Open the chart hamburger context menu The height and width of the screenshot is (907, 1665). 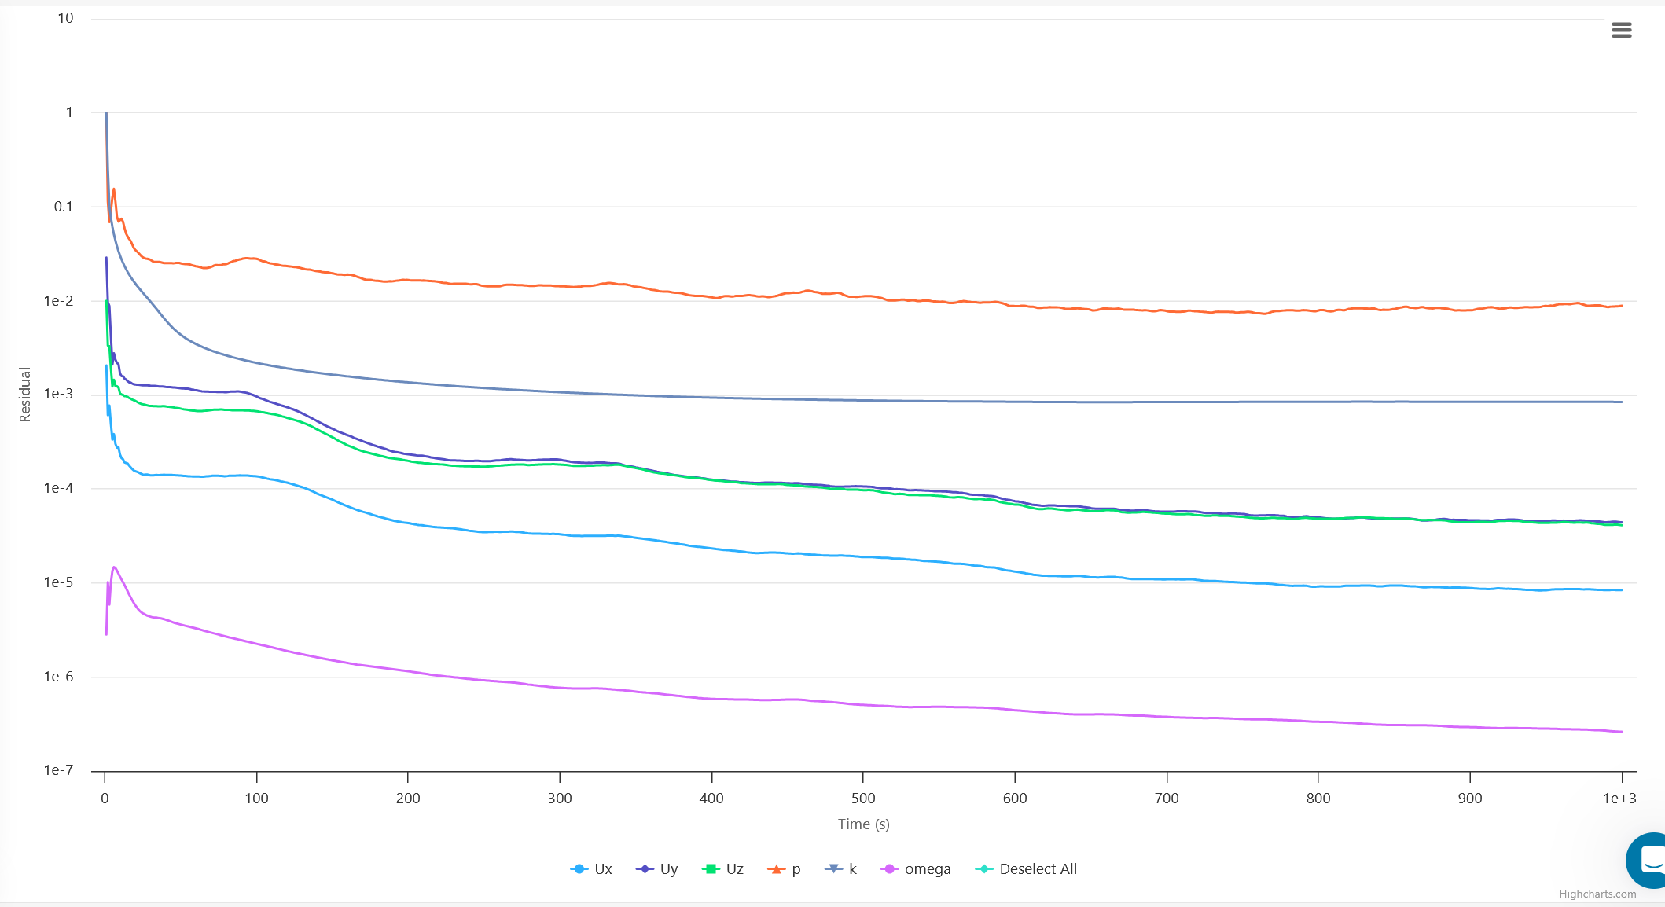pos(1621,30)
